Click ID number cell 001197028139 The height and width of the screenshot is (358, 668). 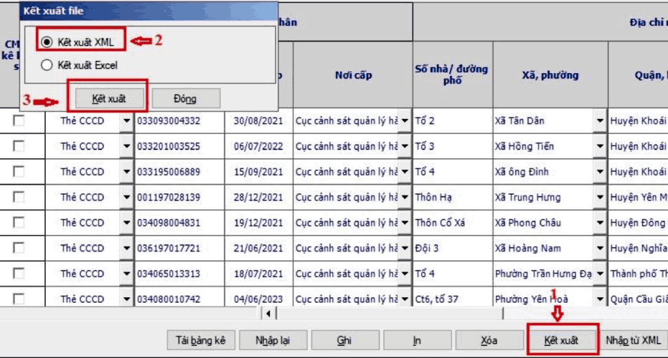179,198
